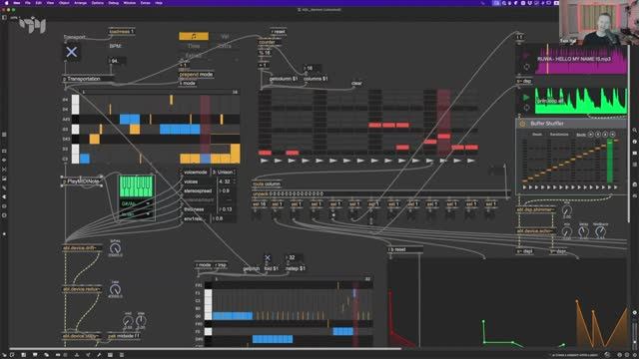The height and width of the screenshot is (359, 639).
Task: Toggle loop on the RUWA mp3 clip
Action: 526,67
